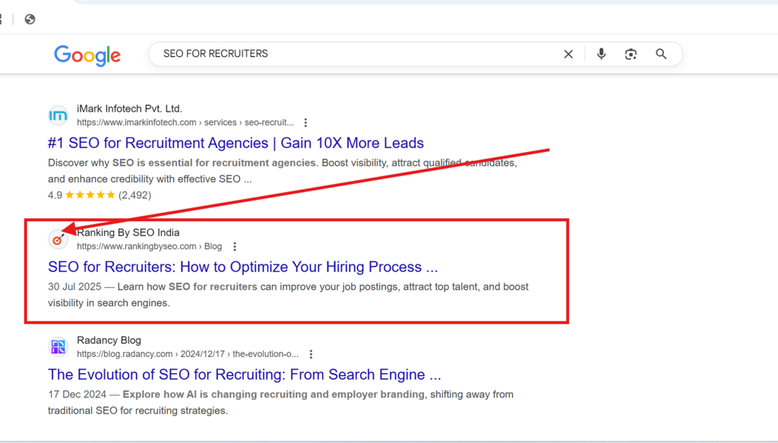Click site name 'Ranking By SEO India'
This screenshot has width=778, height=443.
click(128, 233)
